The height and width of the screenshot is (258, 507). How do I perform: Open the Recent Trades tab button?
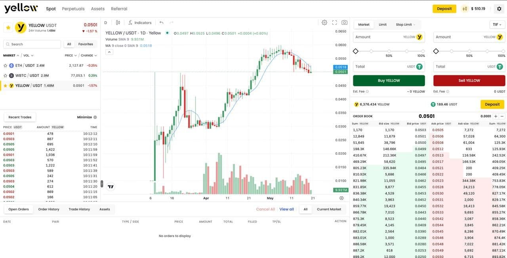[x=20, y=117]
